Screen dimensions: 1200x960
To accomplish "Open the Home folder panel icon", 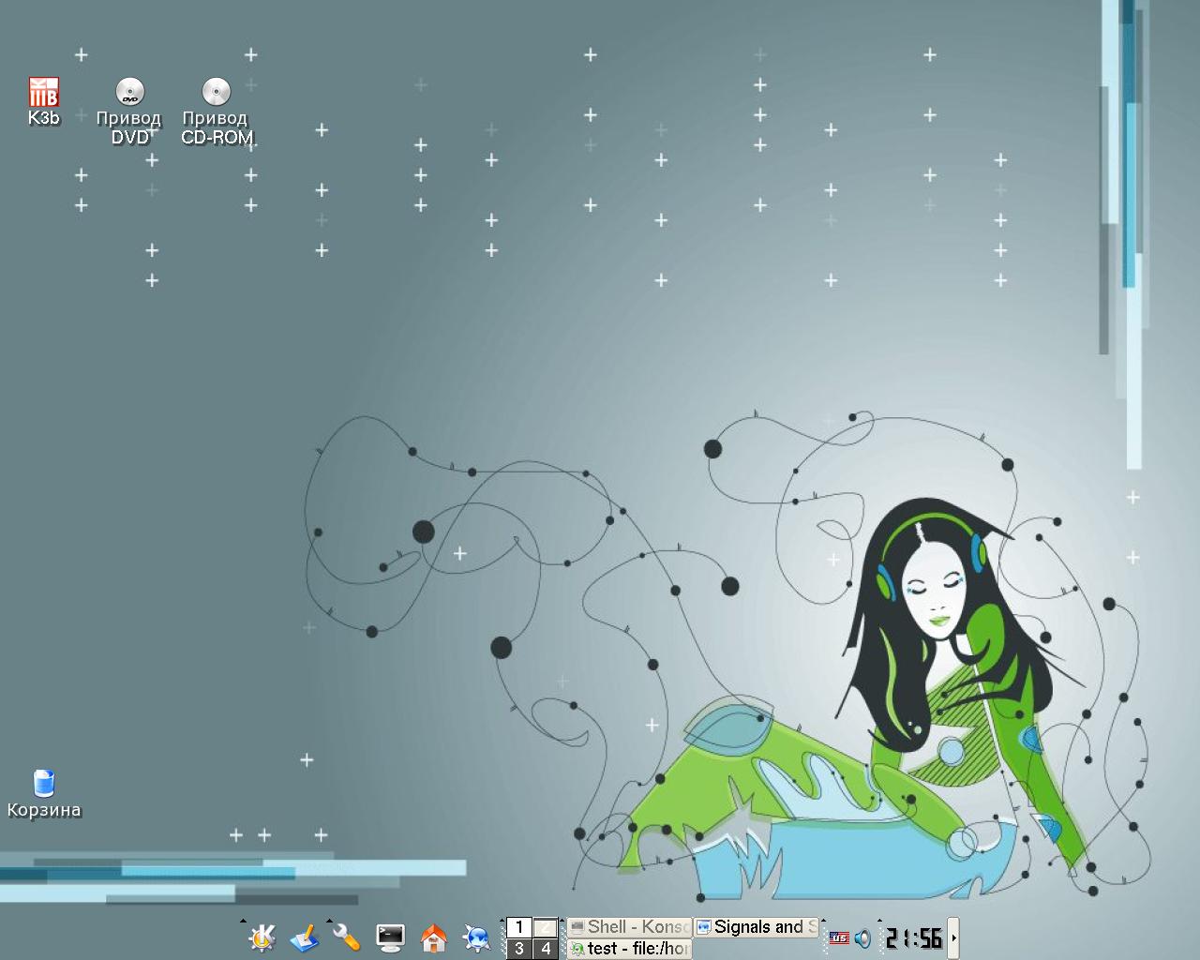I will [x=433, y=937].
